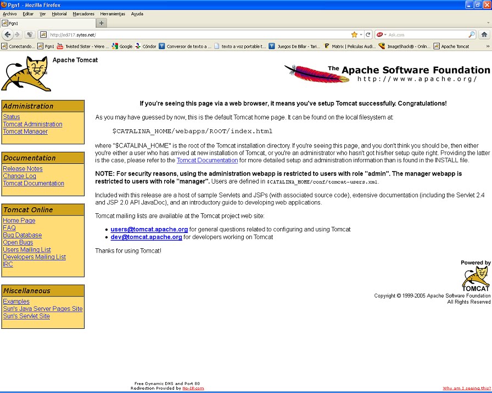Open the Apache Tomcat bookmark
Image resolution: width=492 pixels, height=393 pixels.
[x=451, y=46]
